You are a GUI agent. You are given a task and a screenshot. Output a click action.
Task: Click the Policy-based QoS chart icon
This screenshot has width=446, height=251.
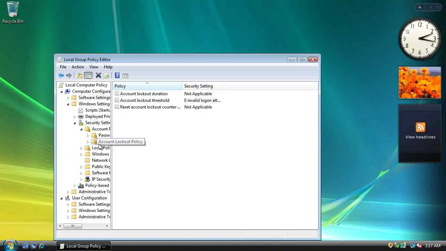81,185
